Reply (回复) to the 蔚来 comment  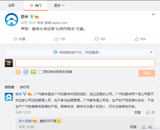(x=137, y=113)
